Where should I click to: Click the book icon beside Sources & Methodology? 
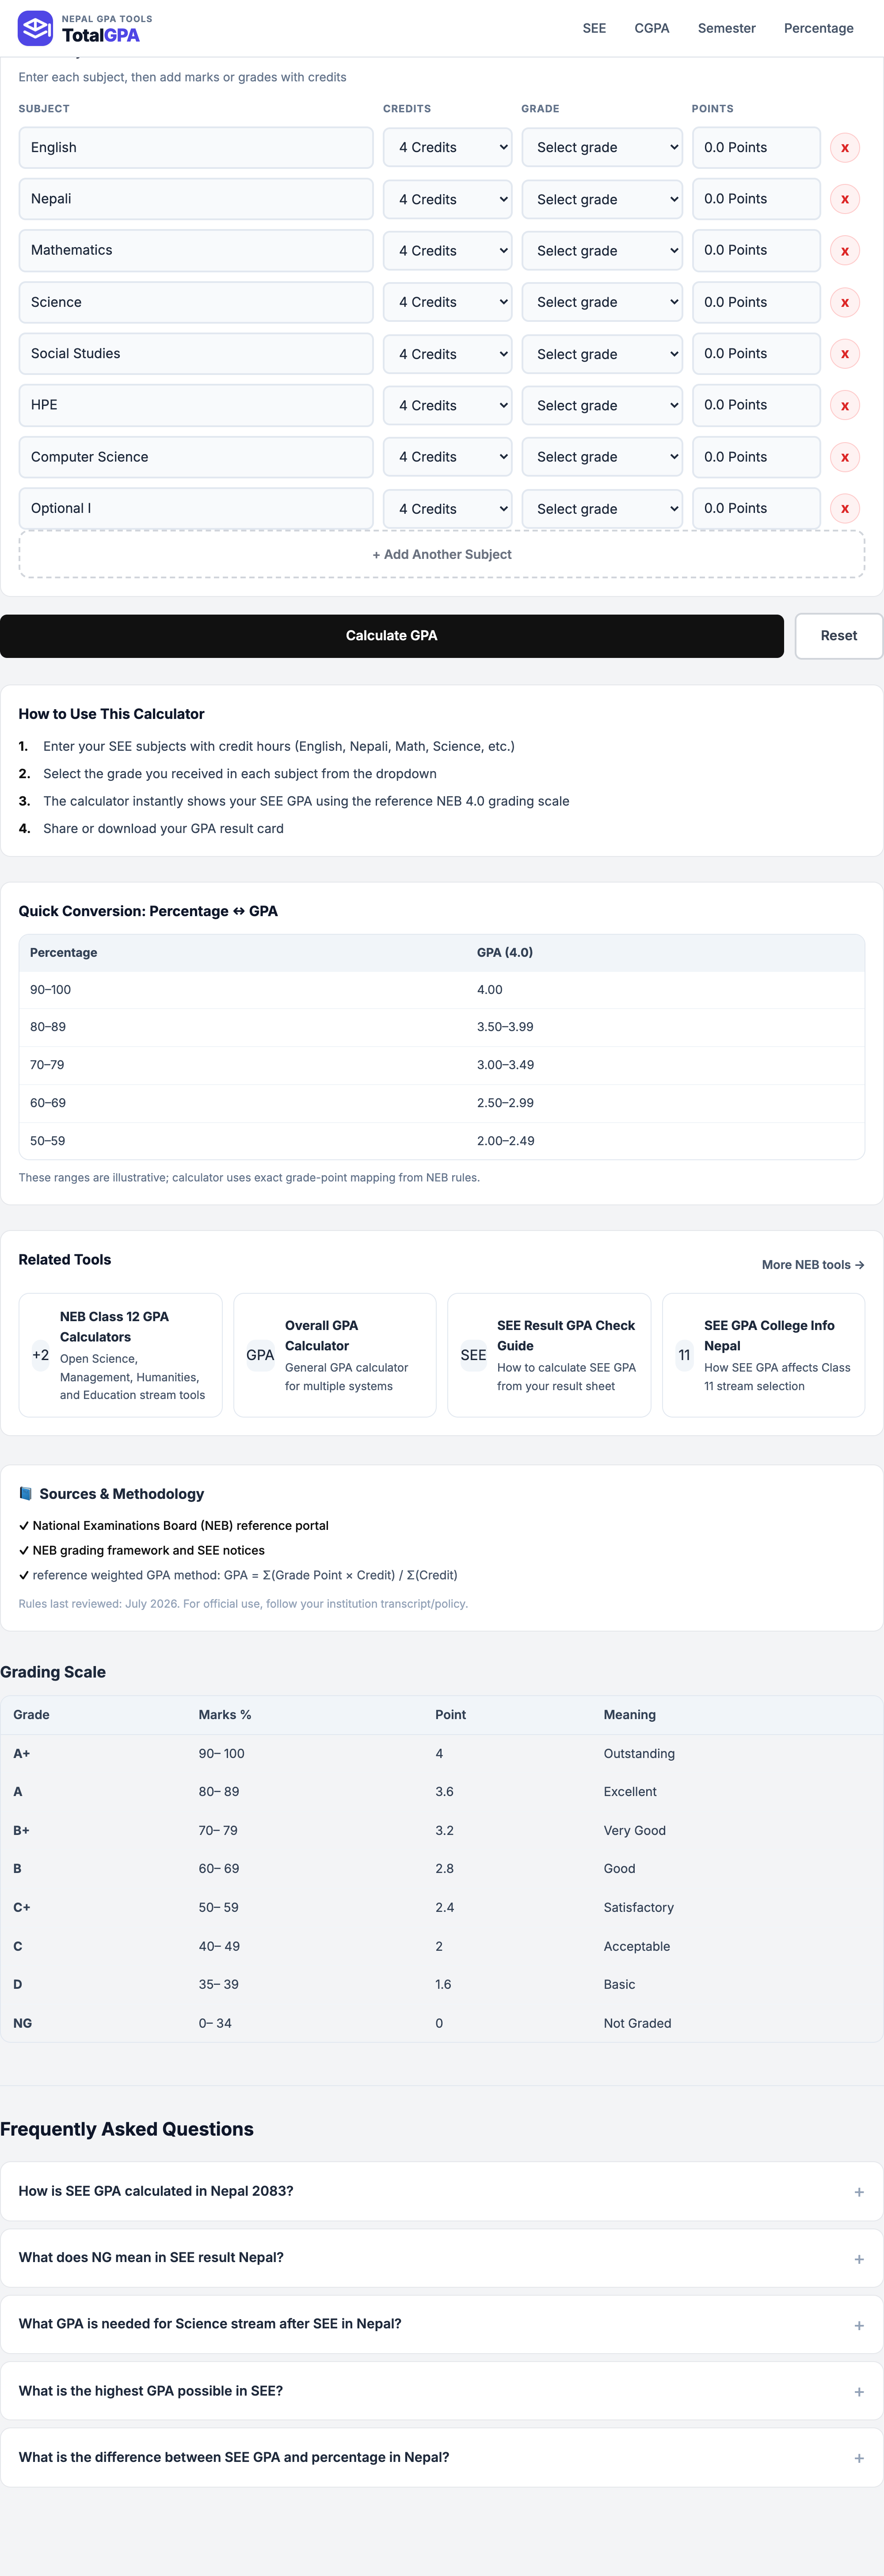click(26, 1493)
